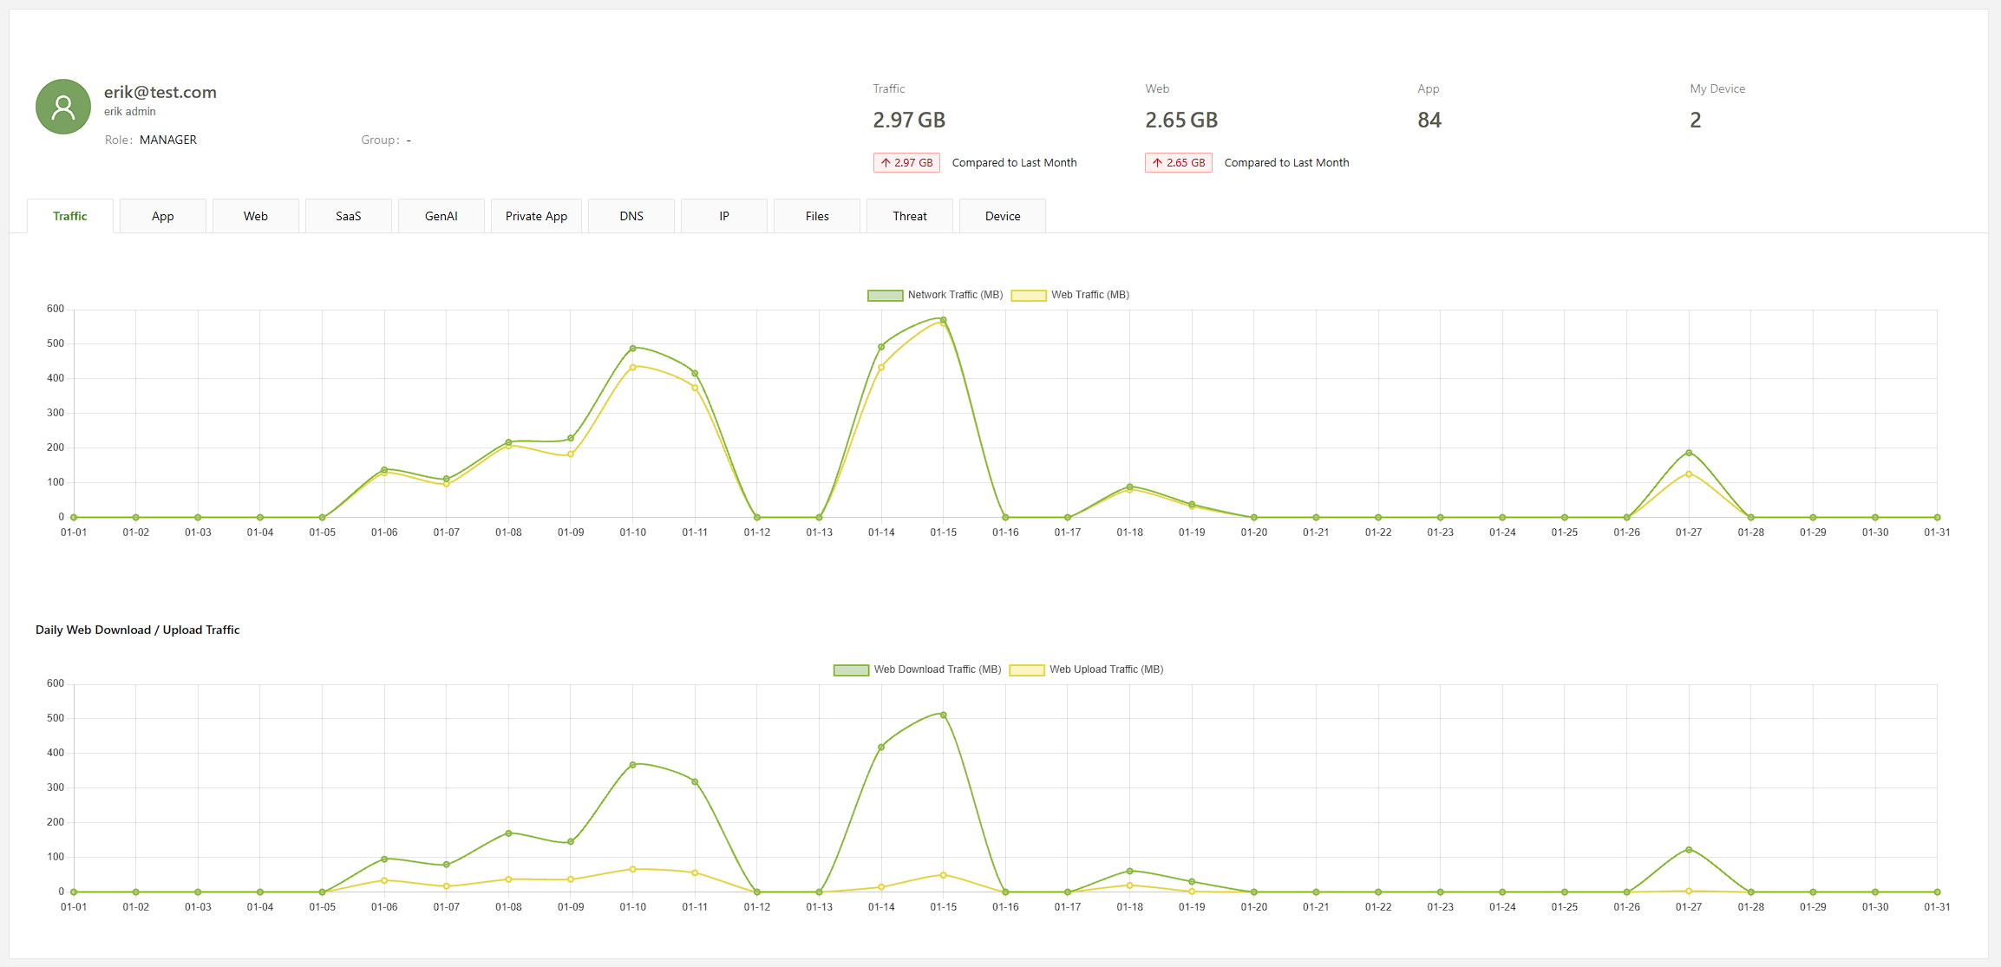Open the GenAI tab

[441, 216]
